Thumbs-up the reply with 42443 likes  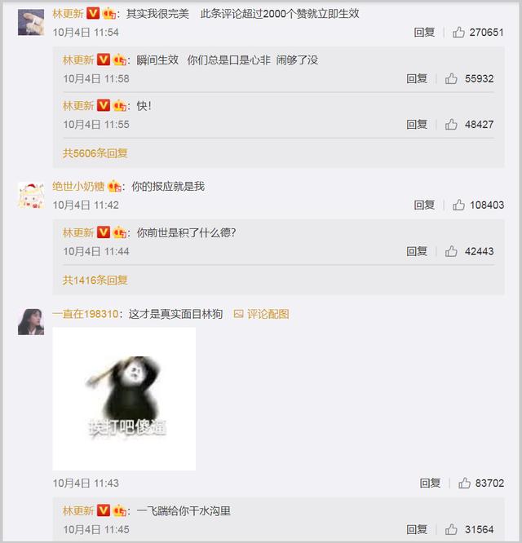pos(451,251)
